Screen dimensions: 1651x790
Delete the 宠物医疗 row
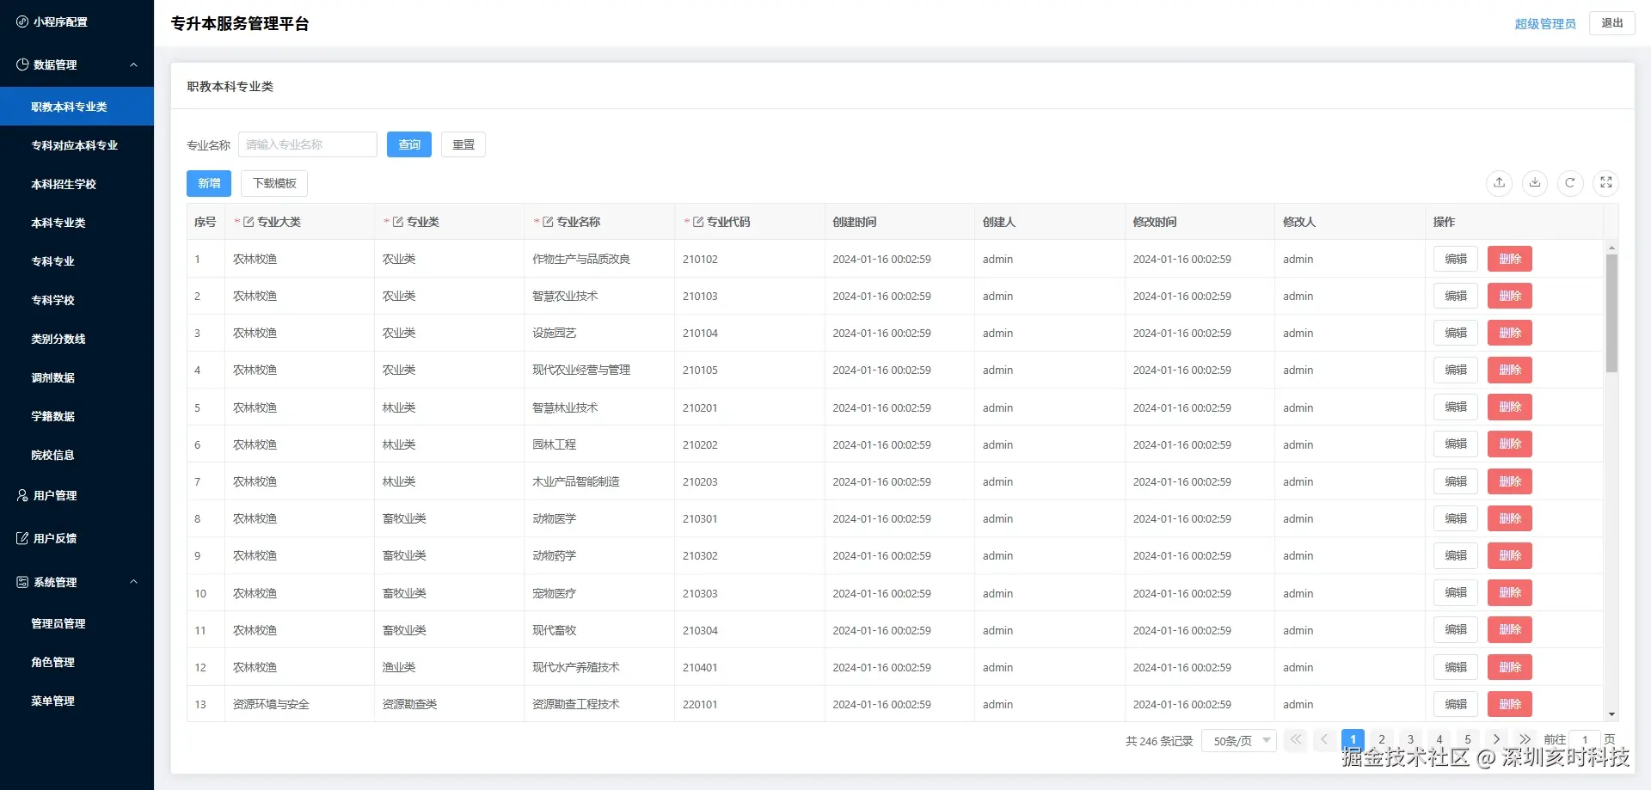point(1510,593)
